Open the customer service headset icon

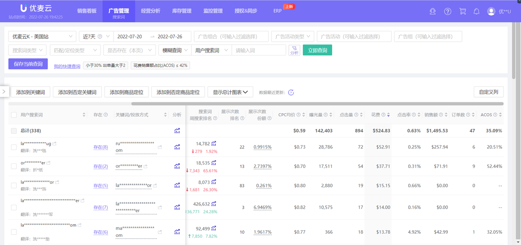(433, 11)
